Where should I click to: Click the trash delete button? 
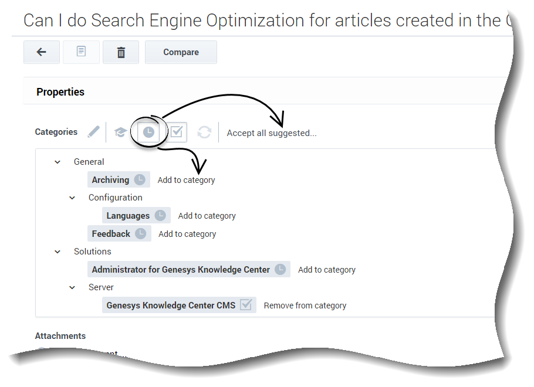point(121,52)
